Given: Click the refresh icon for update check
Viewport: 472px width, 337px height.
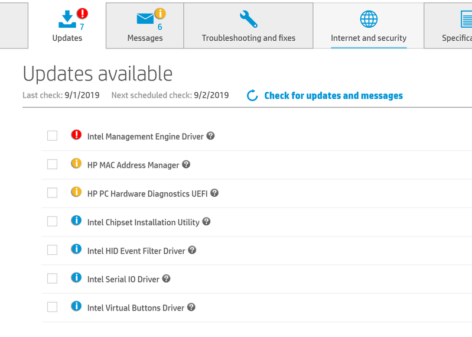Looking at the screenshot, I should [x=252, y=96].
